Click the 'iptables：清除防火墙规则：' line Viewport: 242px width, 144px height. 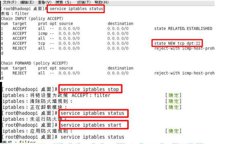coord(38,101)
